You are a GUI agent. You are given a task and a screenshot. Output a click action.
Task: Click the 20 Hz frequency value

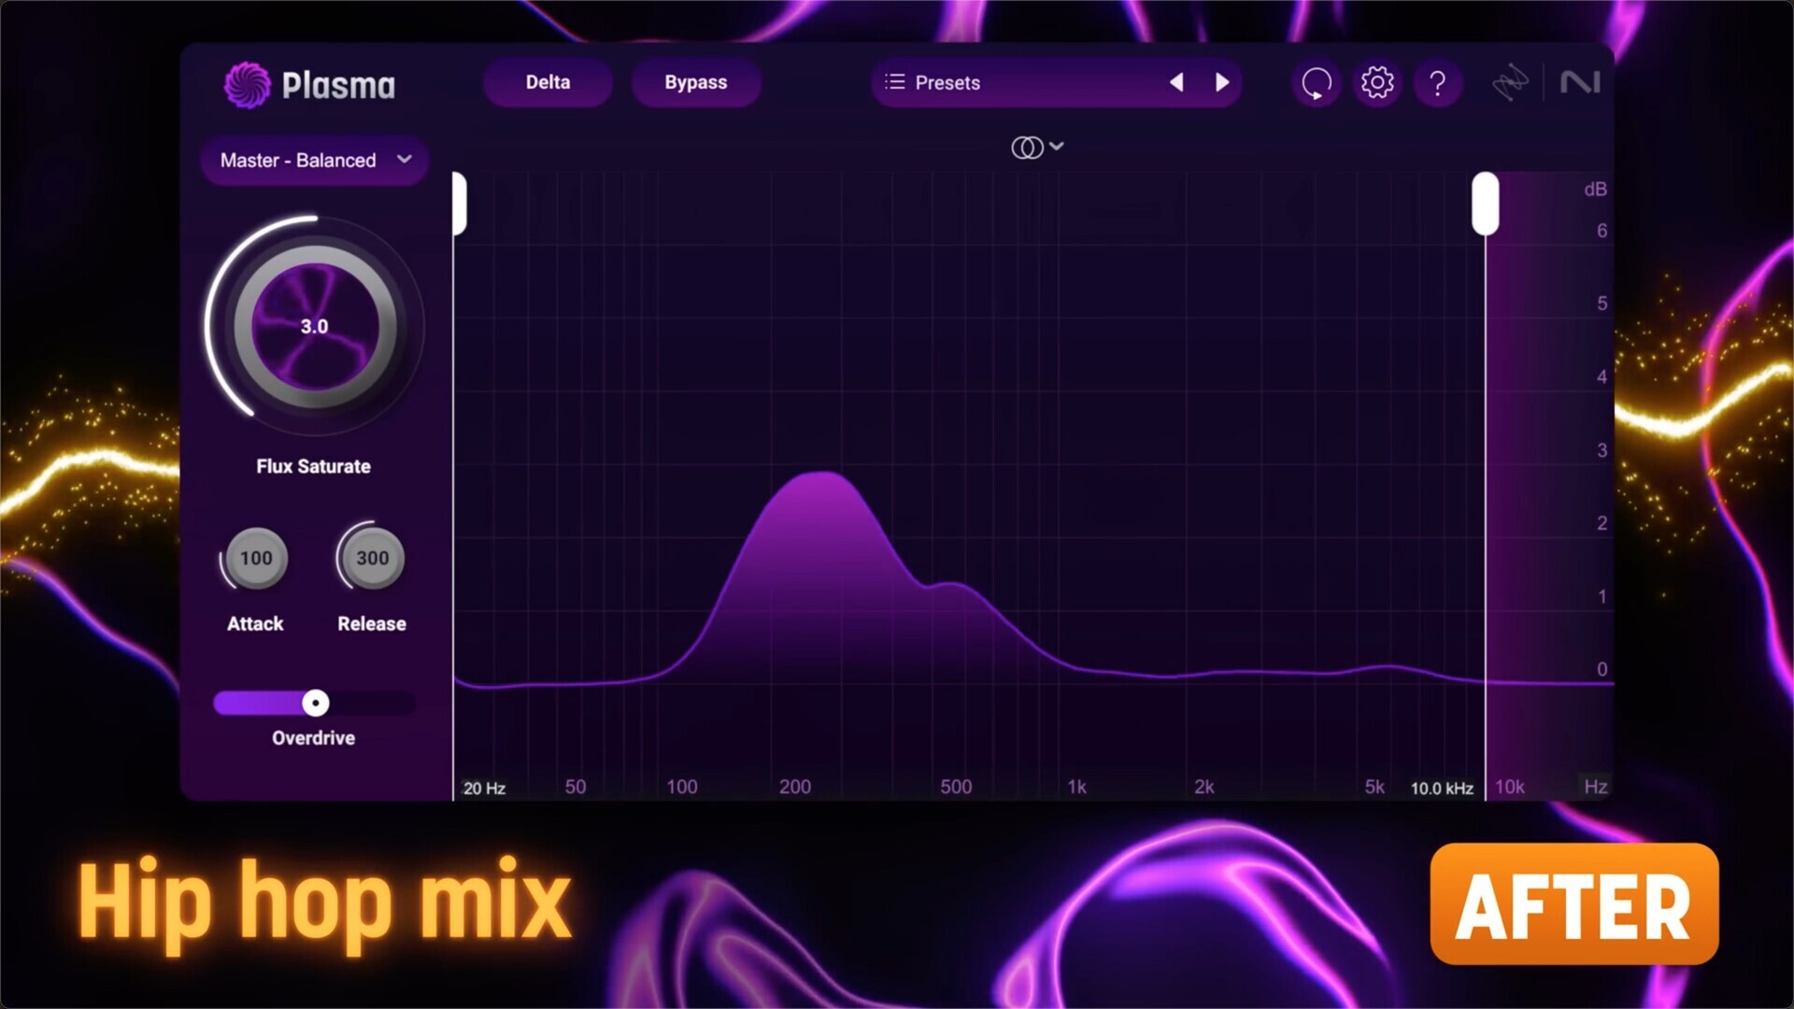pyautogui.click(x=484, y=789)
